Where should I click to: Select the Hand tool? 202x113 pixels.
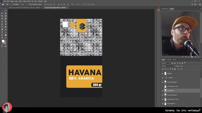pos(6,35)
